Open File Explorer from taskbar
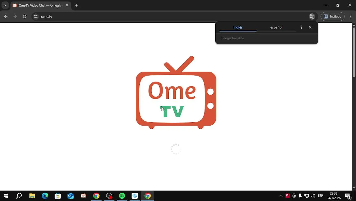Image resolution: width=356 pixels, height=201 pixels. 32,196
